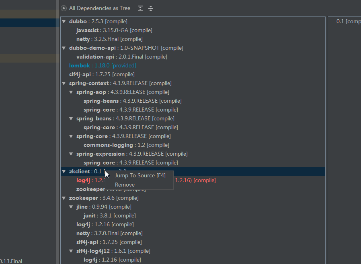Collapse the spring-core node arrow above commons-logging
This screenshot has height=264, width=361.
pyautogui.click(x=71, y=136)
